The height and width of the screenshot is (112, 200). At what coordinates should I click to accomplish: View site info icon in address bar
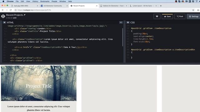(16, 10)
